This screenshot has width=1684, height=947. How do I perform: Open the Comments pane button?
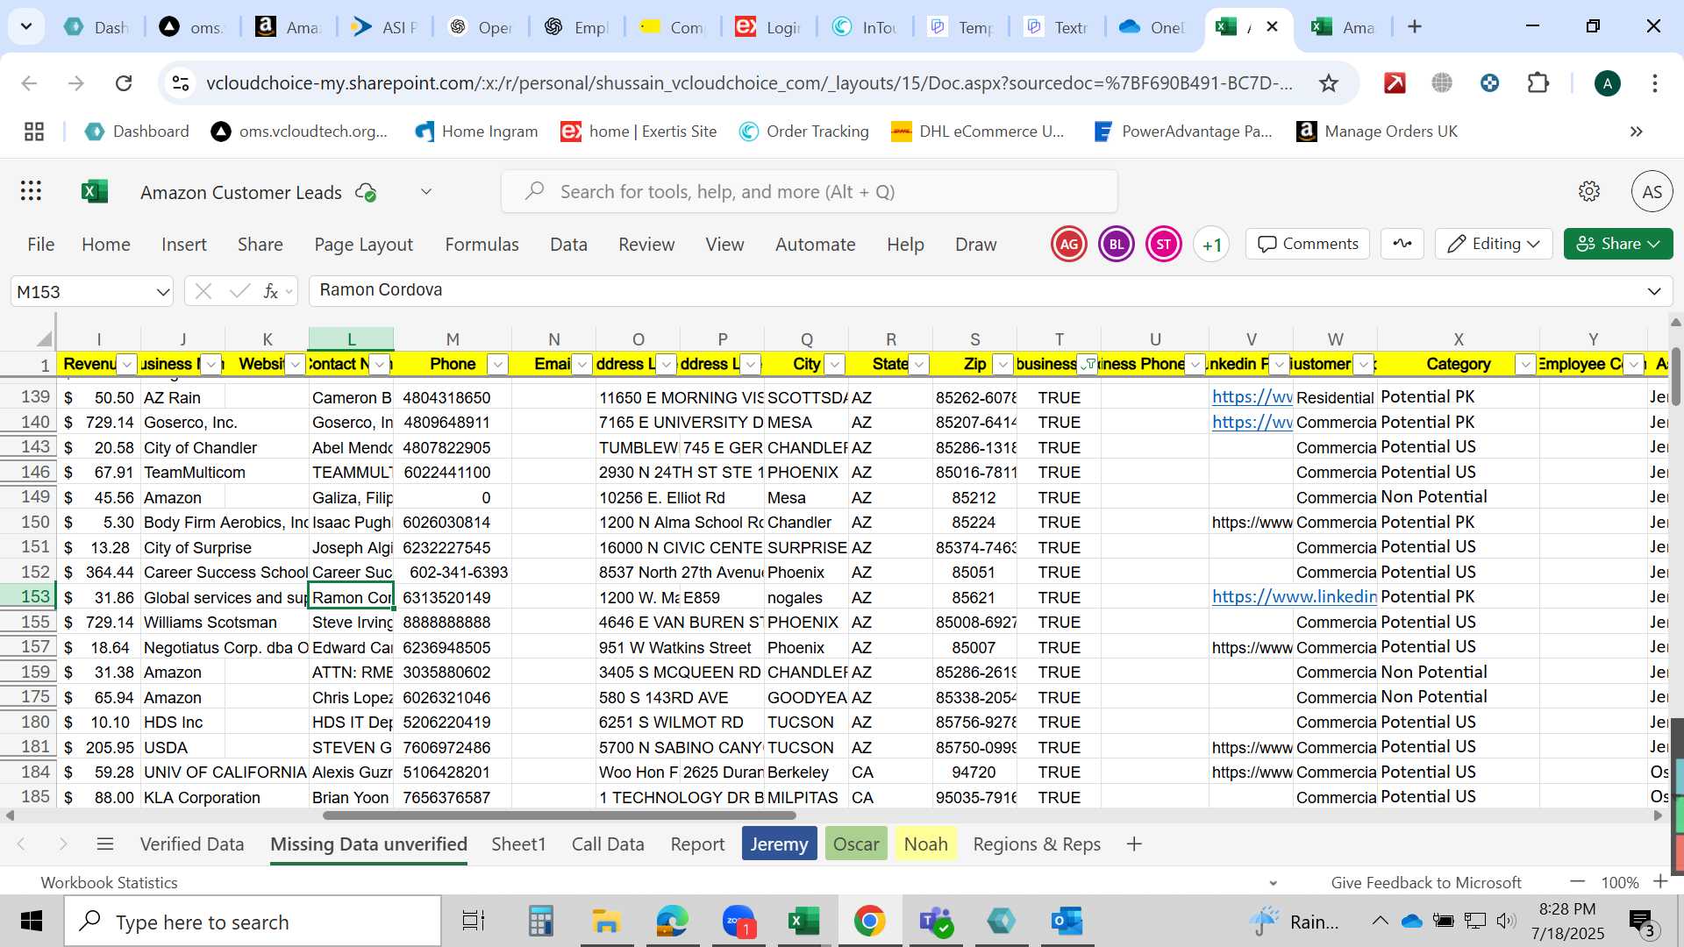(1308, 244)
